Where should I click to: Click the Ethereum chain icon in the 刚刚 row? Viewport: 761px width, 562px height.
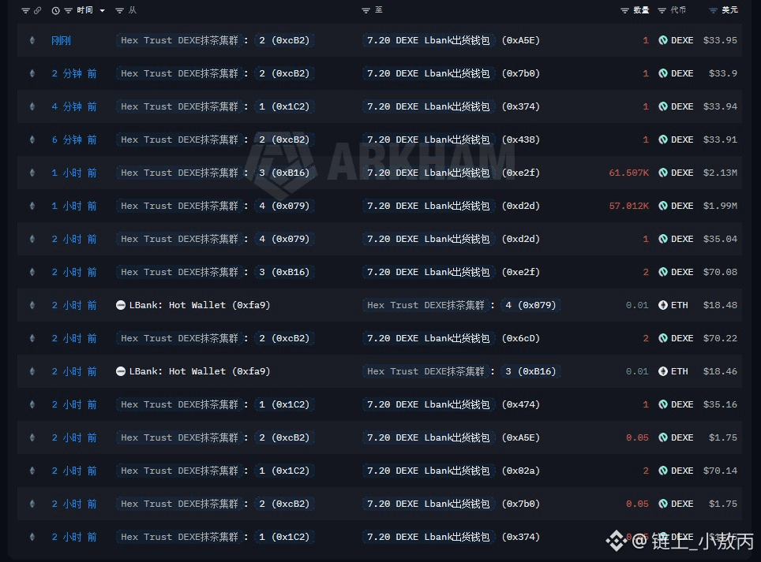click(x=32, y=41)
